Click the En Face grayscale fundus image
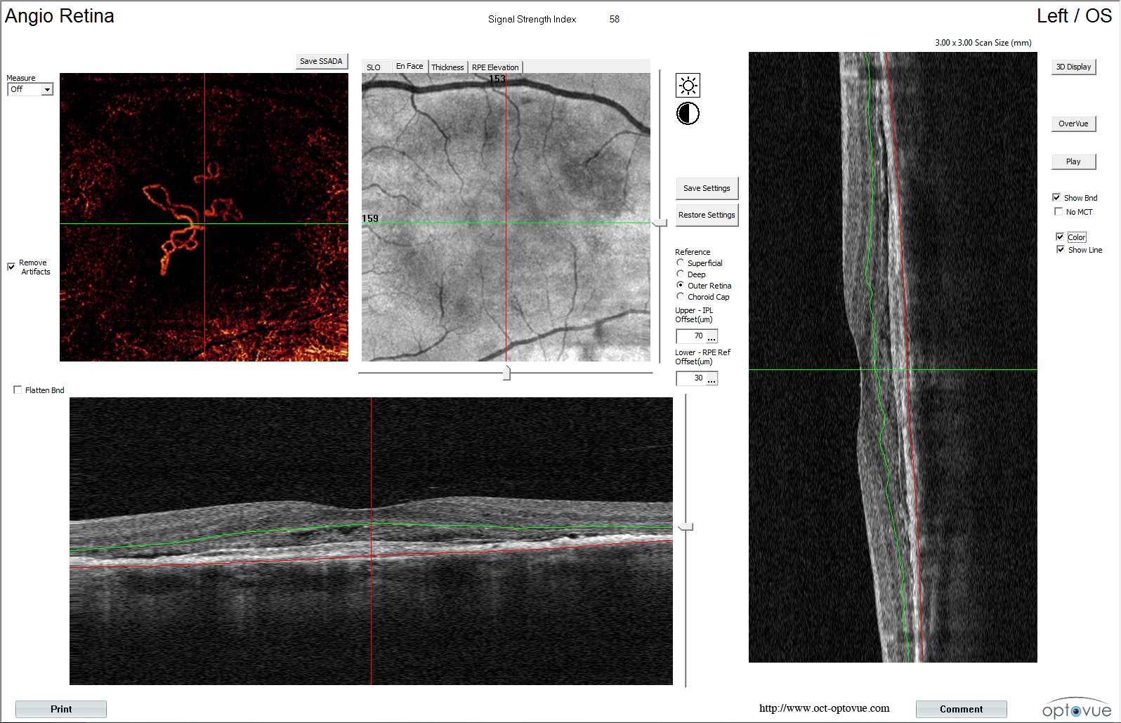The image size is (1121, 723). click(x=506, y=217)
